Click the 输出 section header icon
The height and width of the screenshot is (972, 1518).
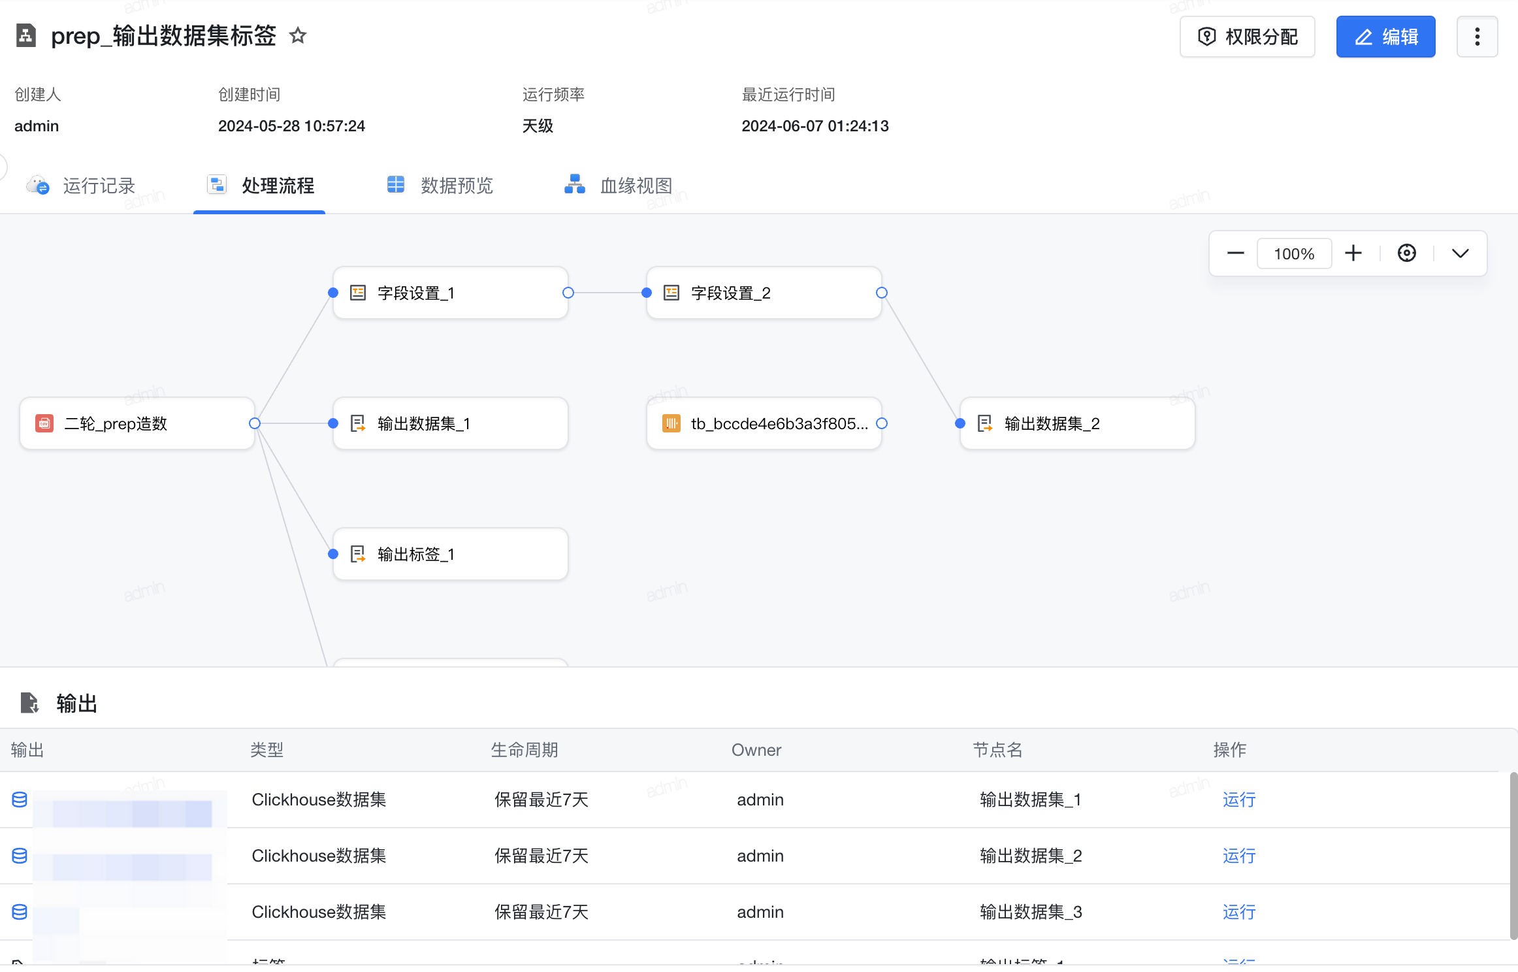click(x=29, y=703)
